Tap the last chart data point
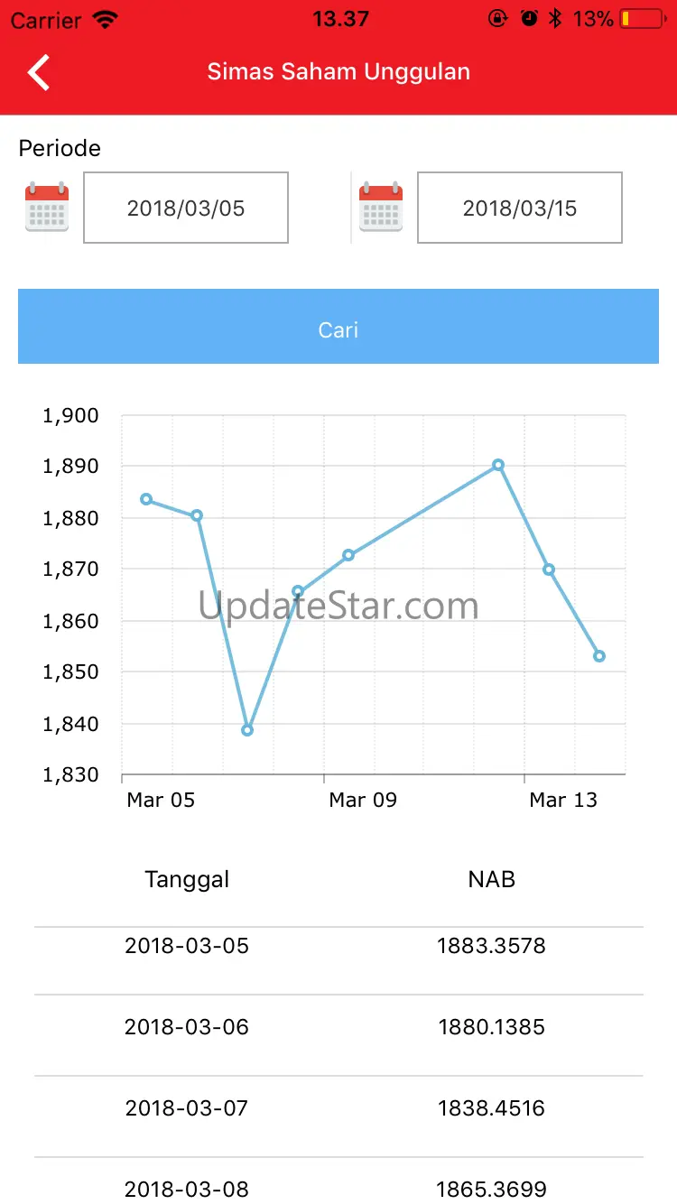677x1204 pixels. pos(599,656)
